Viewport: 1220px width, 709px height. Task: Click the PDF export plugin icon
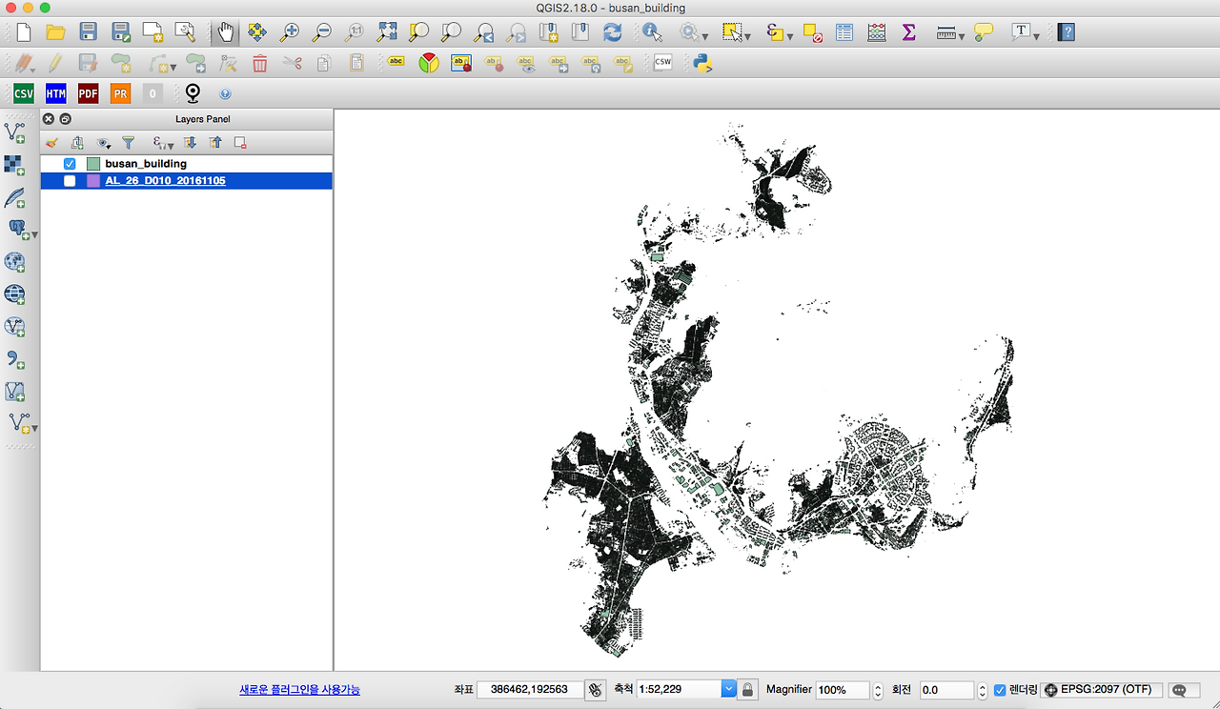pos(88,93)
